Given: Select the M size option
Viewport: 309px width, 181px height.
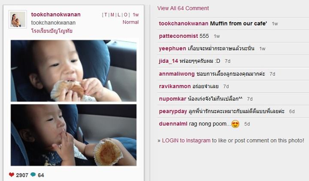Looking at the screenshot, I should (112, 15).
